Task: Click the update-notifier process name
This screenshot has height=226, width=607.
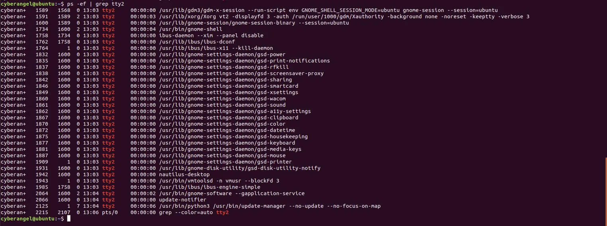Action: 183,200
